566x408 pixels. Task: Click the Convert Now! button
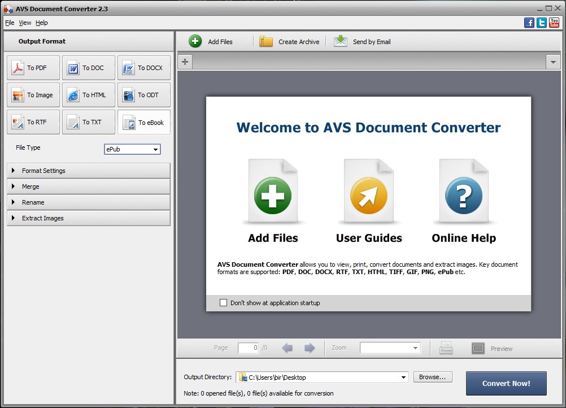[x=506, y=383]
